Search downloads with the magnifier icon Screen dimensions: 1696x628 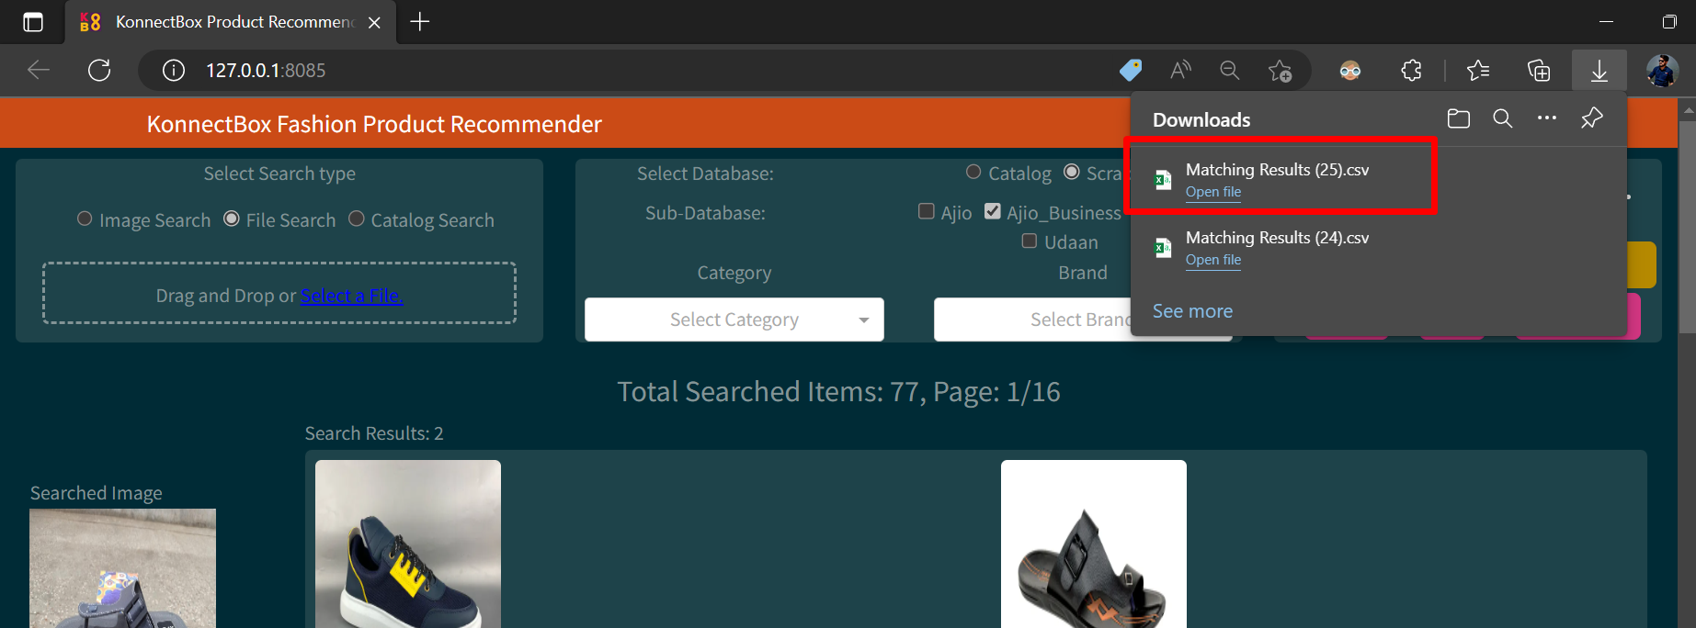click(x=1502, y=118)
